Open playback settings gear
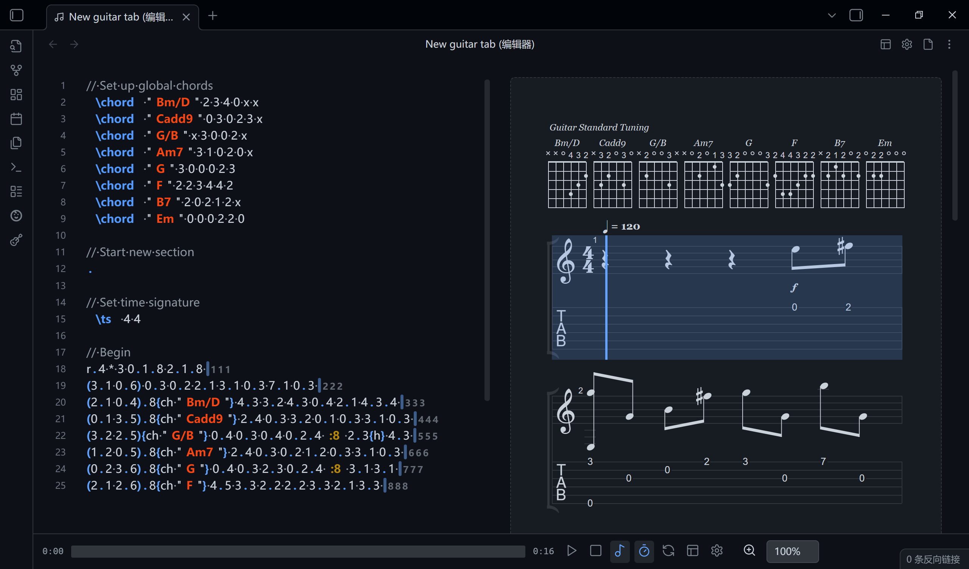This screenshot has width=969, height=569. click(717, 551)
